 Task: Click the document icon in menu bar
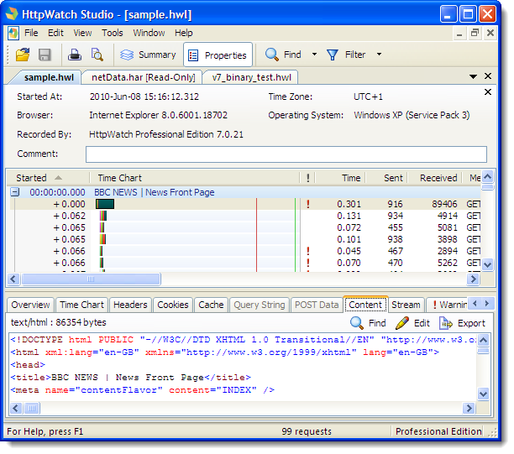coord(13,33)
